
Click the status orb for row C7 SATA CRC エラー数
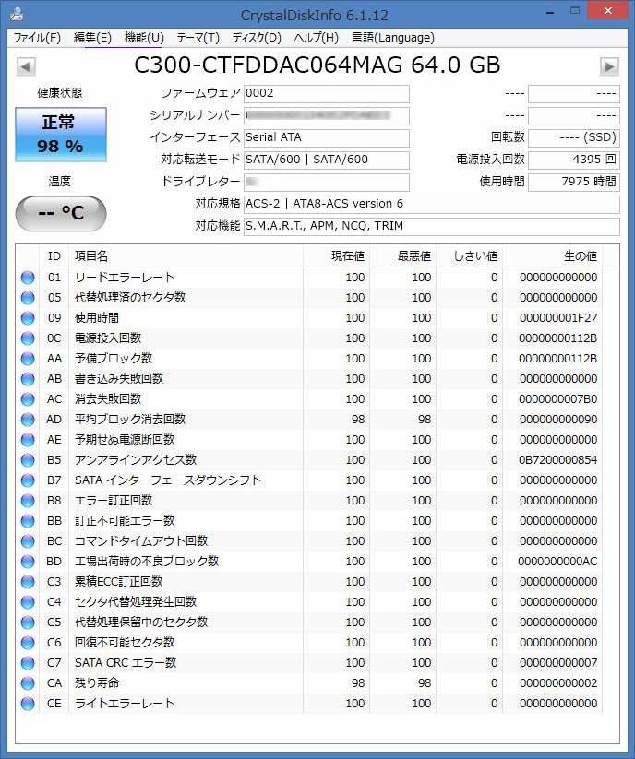(x=28, y=663)
